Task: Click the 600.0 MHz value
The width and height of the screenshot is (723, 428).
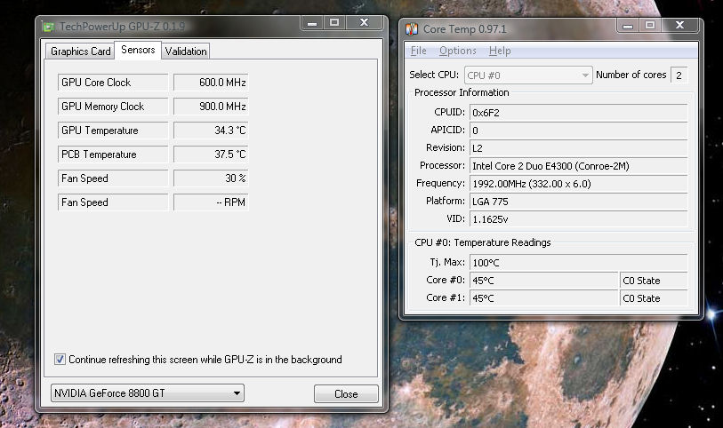Action: click(211, 83)
